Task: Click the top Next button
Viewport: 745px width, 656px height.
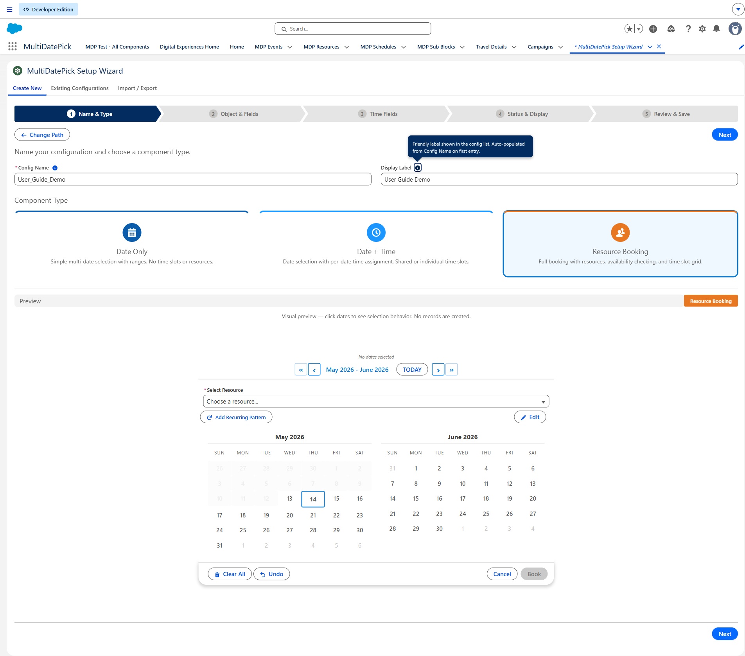Action: tap(725, 135)
